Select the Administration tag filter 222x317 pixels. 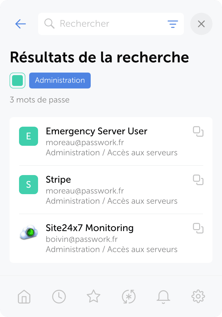pos(60,81)
